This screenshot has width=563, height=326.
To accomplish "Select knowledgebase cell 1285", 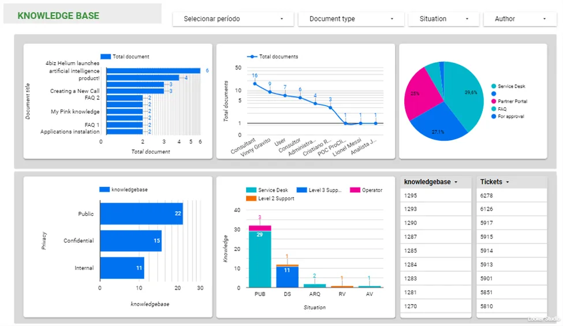I will 435,250.
